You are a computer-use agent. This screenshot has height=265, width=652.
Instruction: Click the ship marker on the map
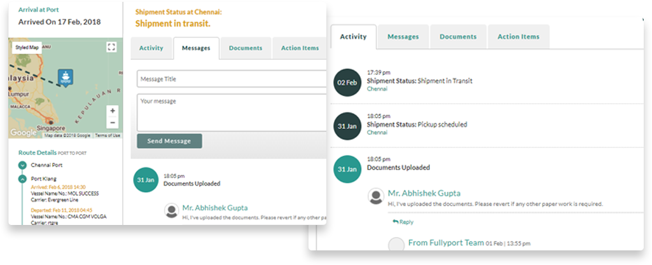(x=66, y=78)
